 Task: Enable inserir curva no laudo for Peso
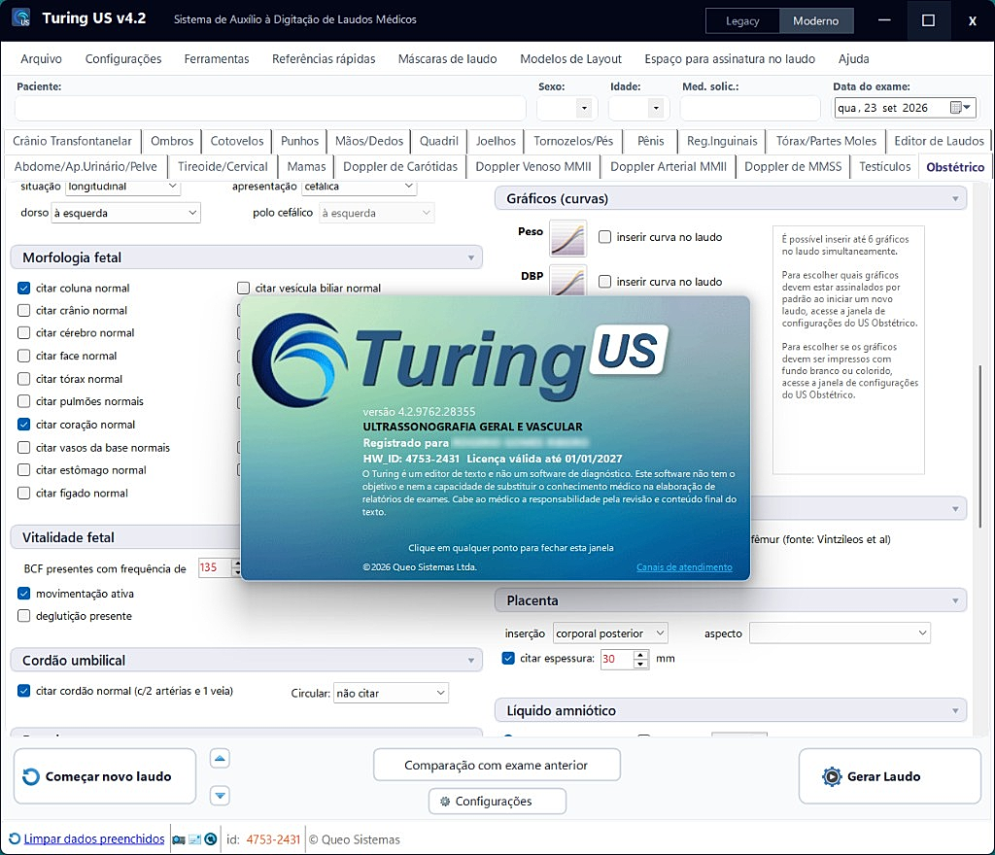pos(604,237)
